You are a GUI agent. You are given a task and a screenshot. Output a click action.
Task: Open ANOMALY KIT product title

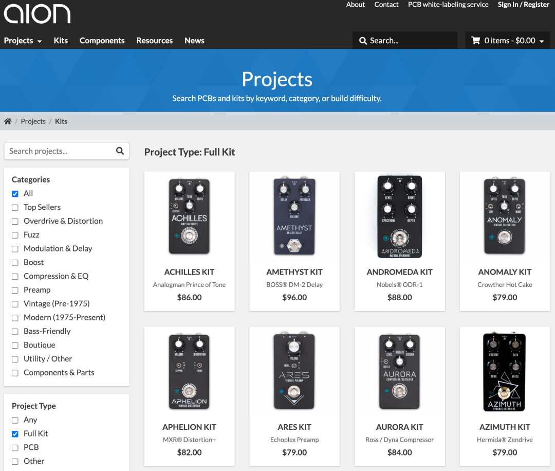click(x=505, y=273)
